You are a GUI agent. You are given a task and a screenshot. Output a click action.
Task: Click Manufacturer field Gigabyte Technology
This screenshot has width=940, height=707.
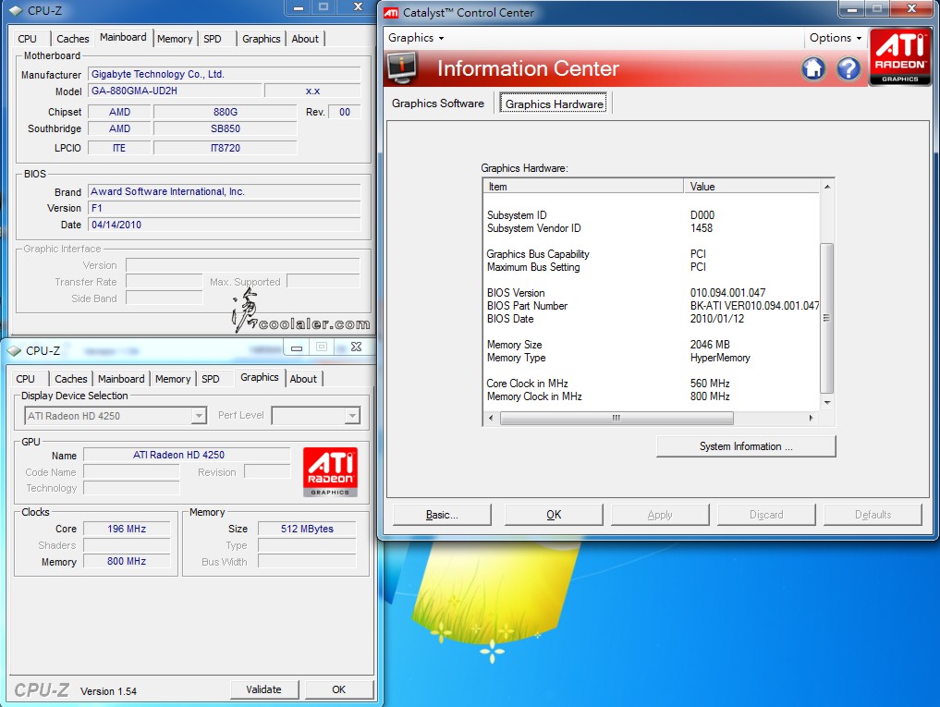tap(225, 74)
